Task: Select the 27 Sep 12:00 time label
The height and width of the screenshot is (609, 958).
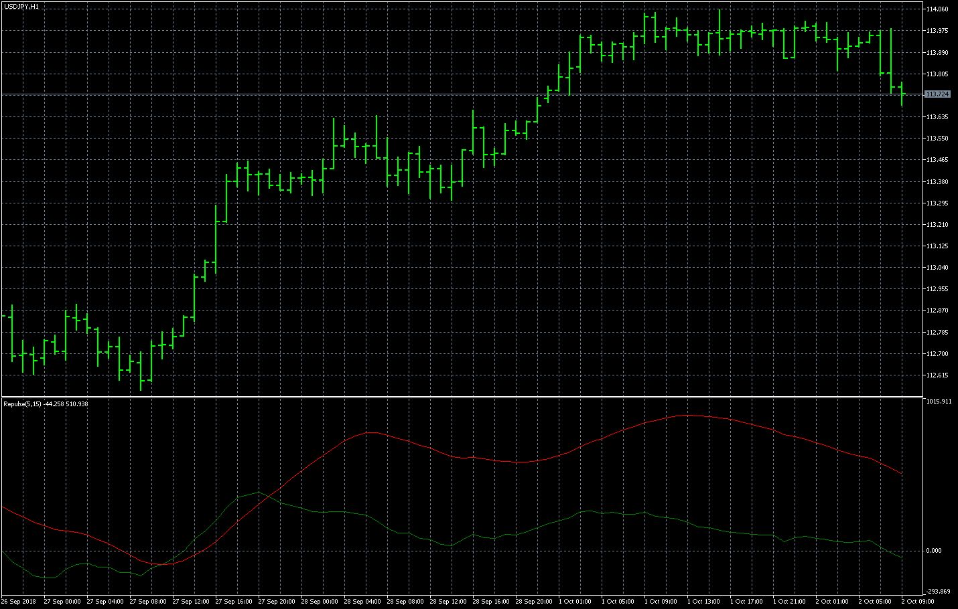Action: click(191, 602)
